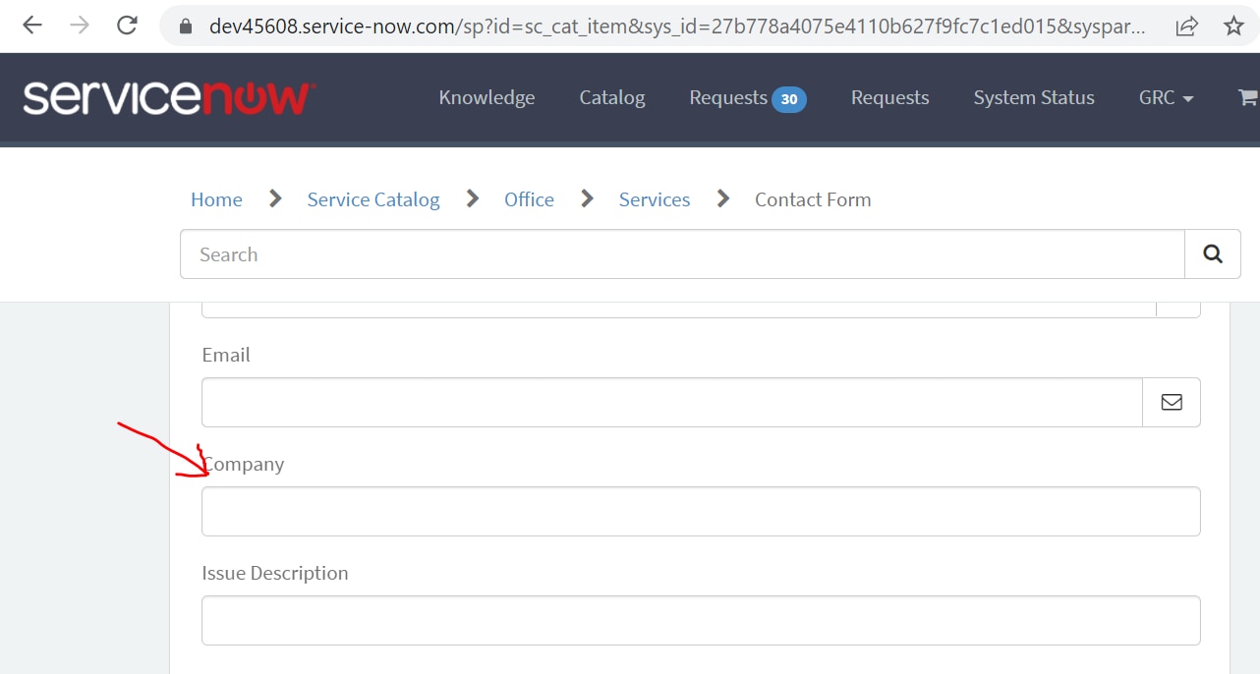Click inside the Company input field
This screenshot has height=674, width=1260.
click(701, 511)
